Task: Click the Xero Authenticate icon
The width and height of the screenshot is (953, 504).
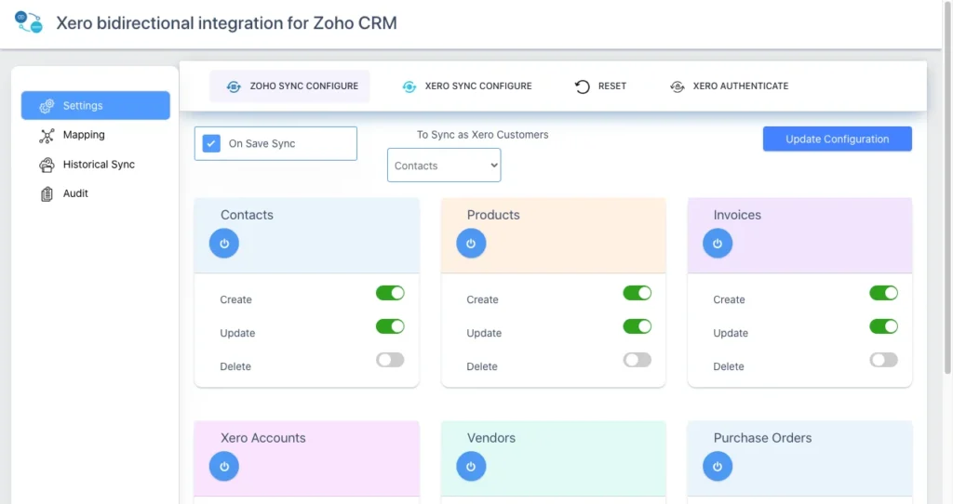Action: tap(678, 86)
